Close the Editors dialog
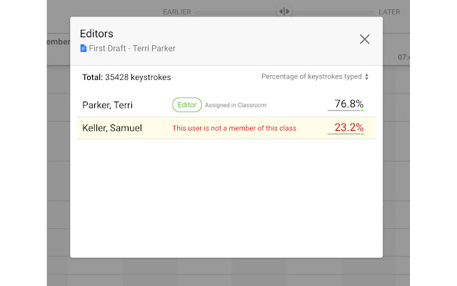457x286 pixels. pos(364,39)
